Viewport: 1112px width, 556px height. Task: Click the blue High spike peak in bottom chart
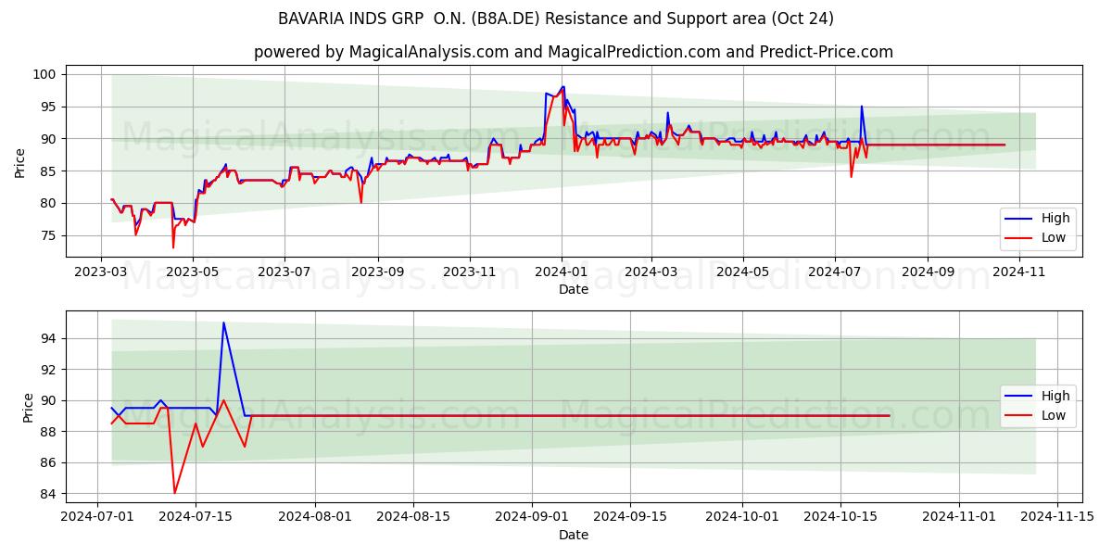223,322
